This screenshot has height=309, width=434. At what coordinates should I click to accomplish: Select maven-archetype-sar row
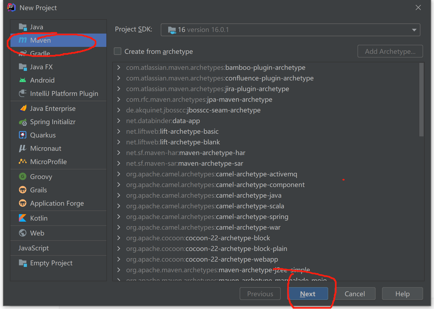click(266, 163)
